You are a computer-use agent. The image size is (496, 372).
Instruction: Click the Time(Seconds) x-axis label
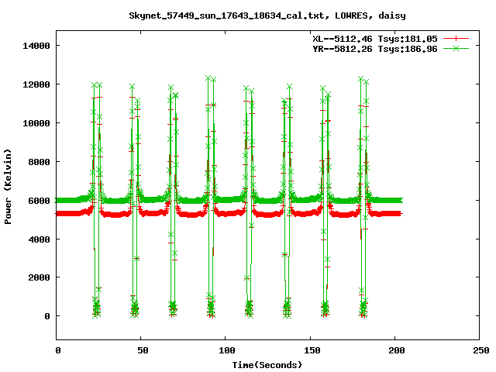point(267,365)
